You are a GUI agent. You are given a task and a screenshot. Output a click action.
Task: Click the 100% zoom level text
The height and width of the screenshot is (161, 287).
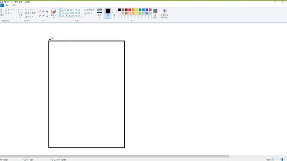tap(268, 160)
